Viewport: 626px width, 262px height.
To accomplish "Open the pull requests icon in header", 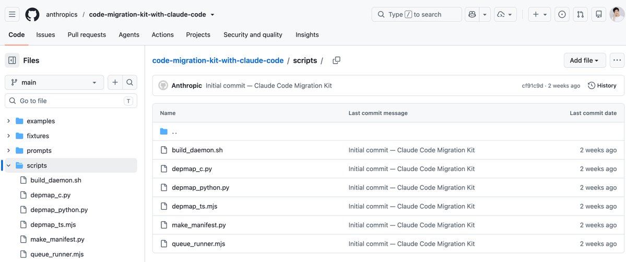I will [581, 15].
